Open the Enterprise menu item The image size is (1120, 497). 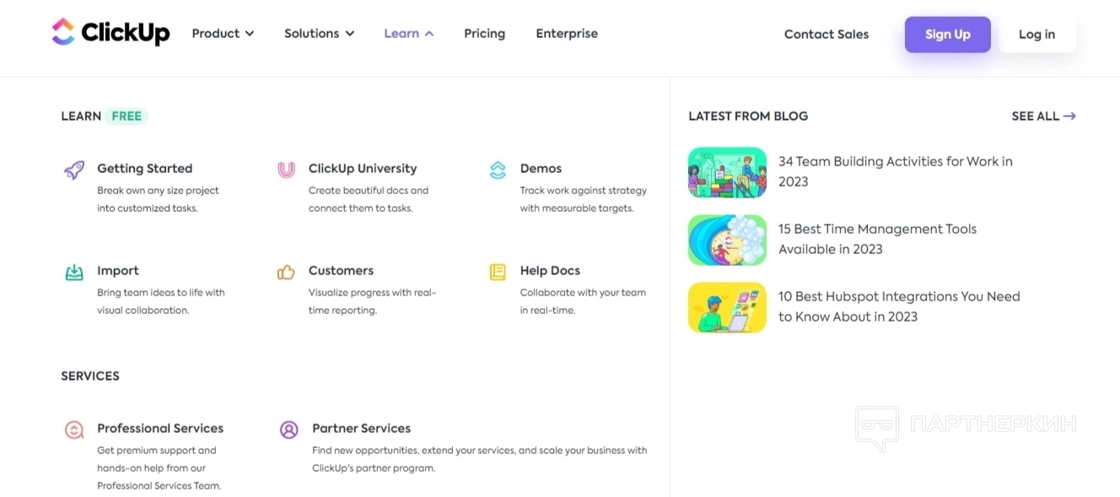click(x=567, y=34)
